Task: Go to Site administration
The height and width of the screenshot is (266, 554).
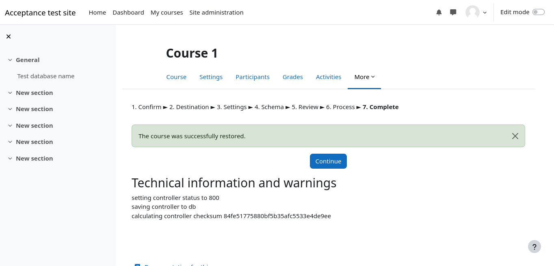Action: (216, 13)
